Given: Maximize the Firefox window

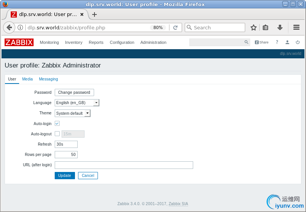Looking at the screenshot, I should pyautogui.click(x=293, y=4).
